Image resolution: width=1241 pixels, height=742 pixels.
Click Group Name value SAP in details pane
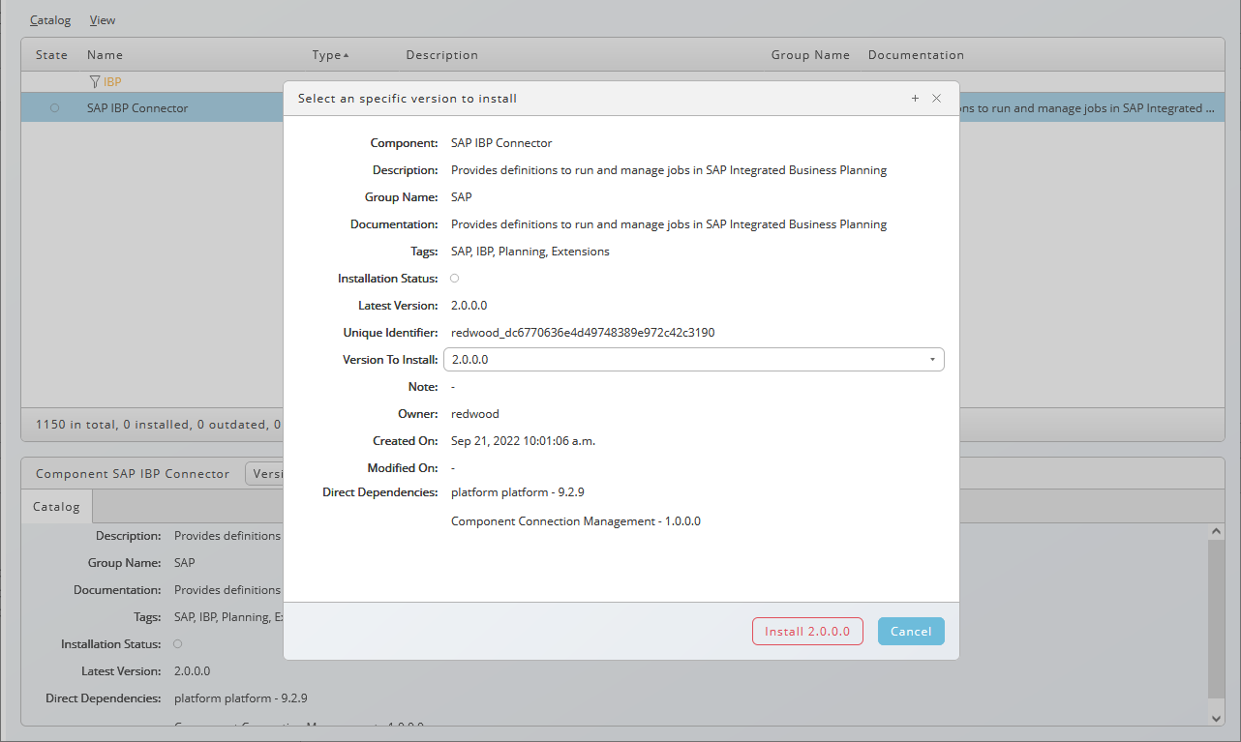coord(184,563)
